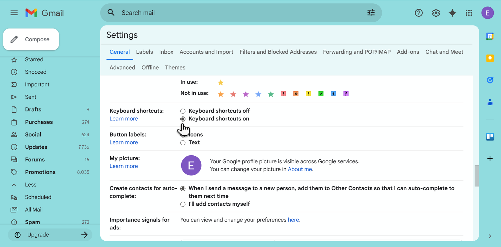Collapse the sidebar with Less

pyautogui.click(x=30, y=184)
